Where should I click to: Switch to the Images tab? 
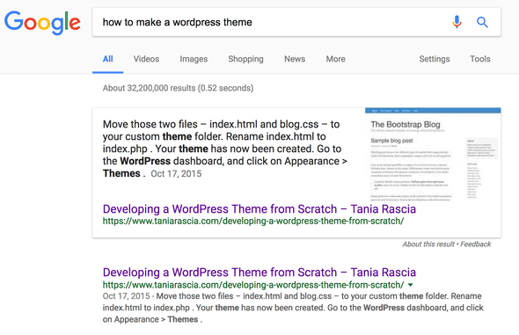click(194, 59)
